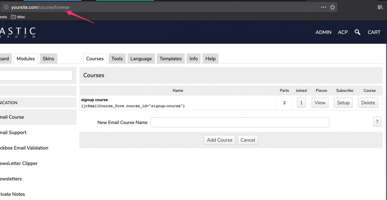Image resolution: width=387 pixels, height=200 pixels.
Task: Focus the New Email Course Name field
Action: point(240,122)
